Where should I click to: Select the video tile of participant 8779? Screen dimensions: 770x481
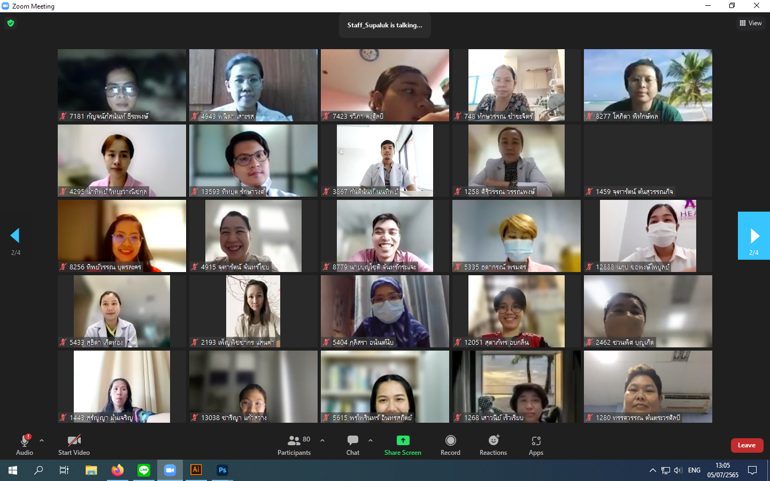[x=385, y=236]
